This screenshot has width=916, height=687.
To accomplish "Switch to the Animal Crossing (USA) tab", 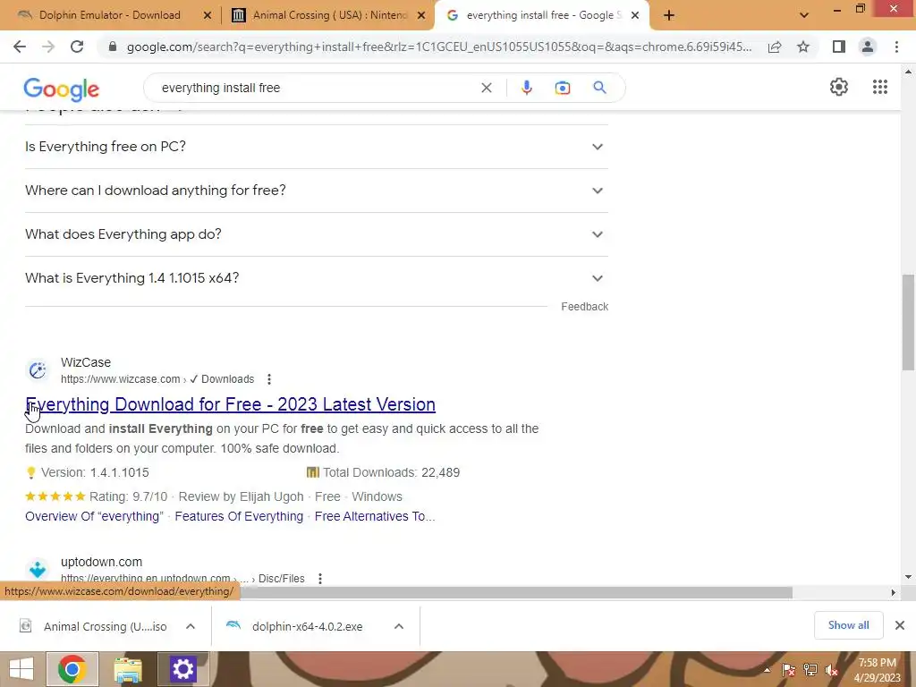I will (329, 15).
